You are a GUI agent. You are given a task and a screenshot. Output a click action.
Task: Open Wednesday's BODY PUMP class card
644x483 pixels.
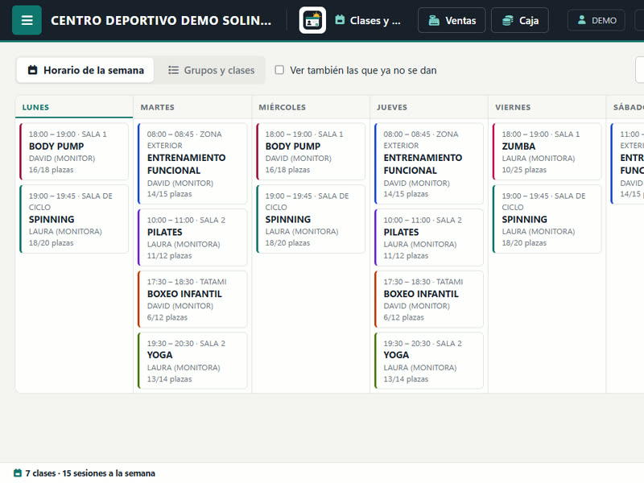pos(311,151)
